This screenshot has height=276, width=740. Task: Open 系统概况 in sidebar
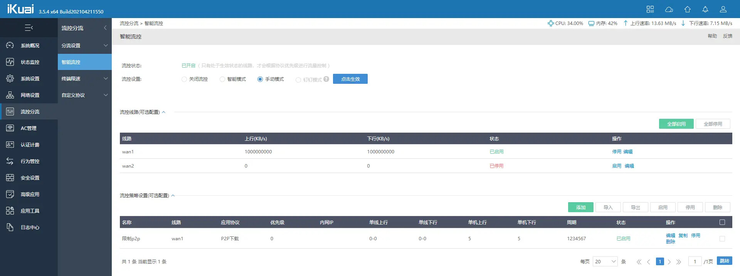click(29, 45)
